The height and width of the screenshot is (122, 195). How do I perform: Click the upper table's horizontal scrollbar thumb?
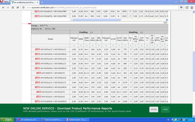[97, 20]
